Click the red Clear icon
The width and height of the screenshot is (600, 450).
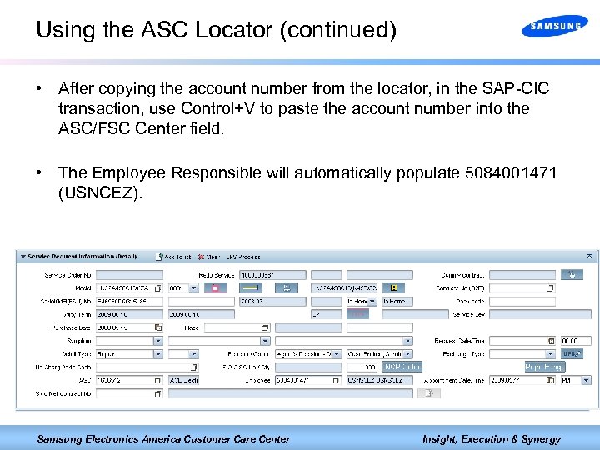pyautogui.click(x=202, y=257)
